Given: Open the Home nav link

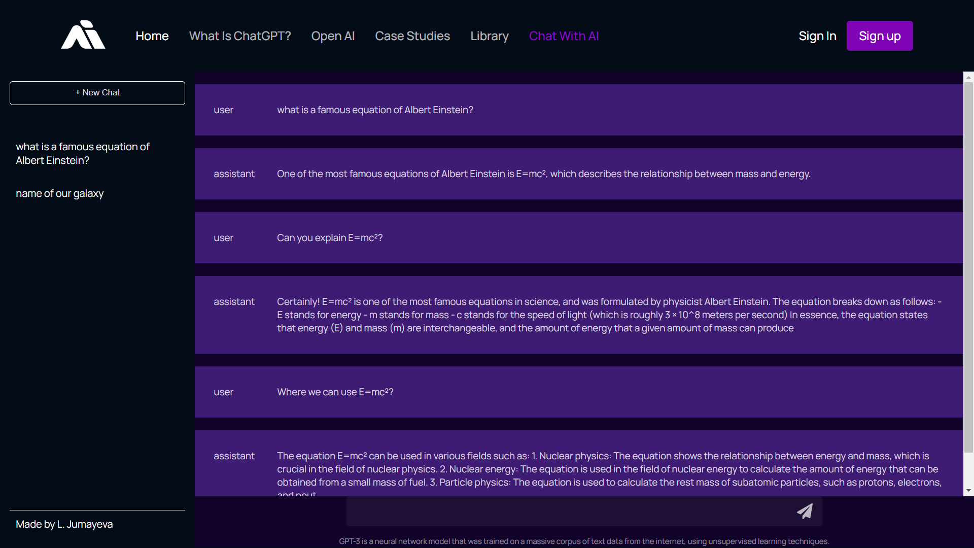Looking at the screenshot, I should [152, 36].
